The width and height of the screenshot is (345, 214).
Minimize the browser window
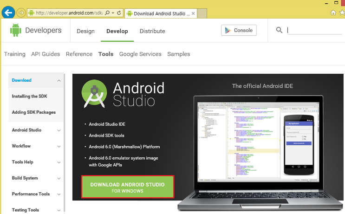click(326, 3)
